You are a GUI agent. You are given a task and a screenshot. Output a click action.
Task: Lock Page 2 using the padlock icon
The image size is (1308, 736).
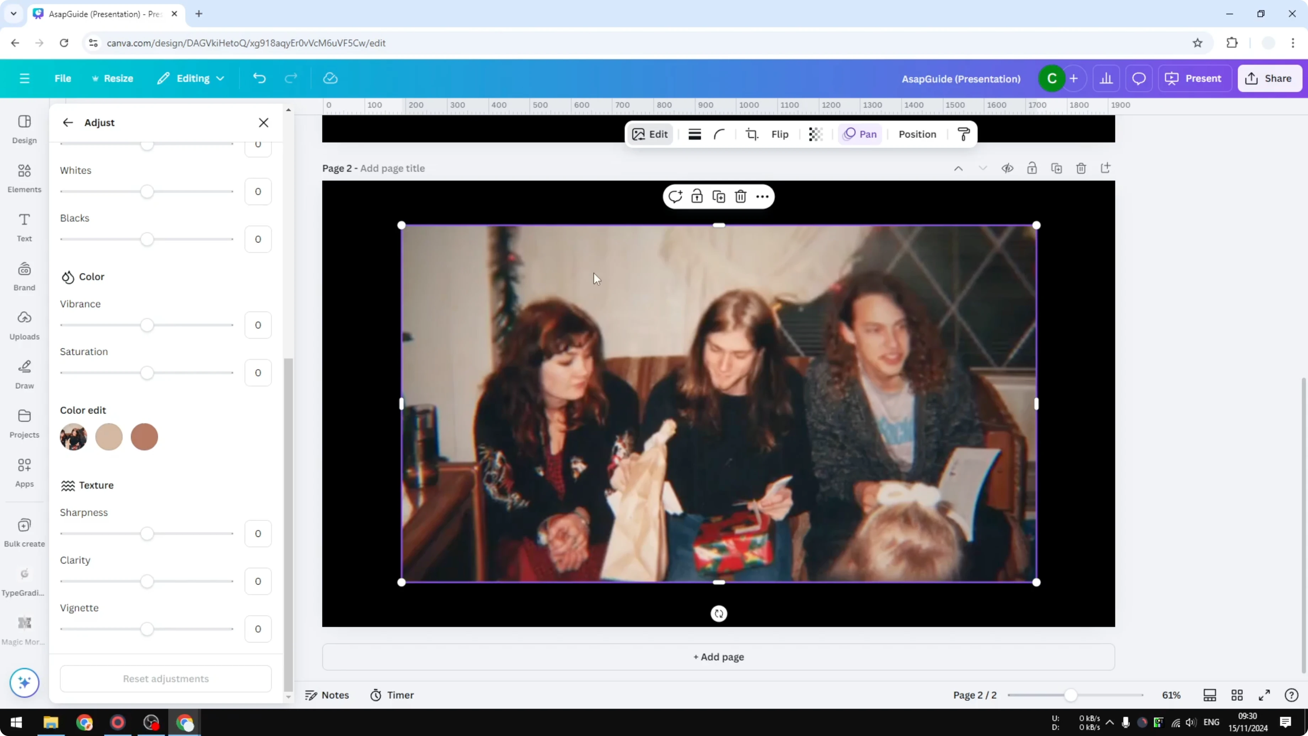click(1032, 168)
